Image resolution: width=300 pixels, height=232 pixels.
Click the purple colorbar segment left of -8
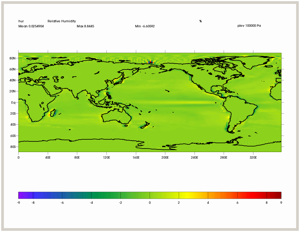26,195
